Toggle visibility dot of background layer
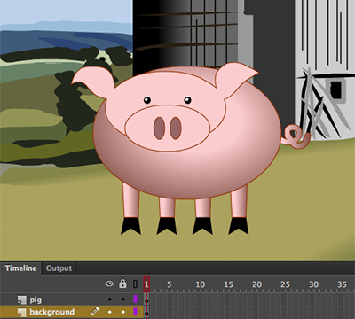 pos(110,312)
